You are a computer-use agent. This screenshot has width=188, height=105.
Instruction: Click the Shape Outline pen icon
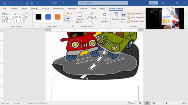pos(68,17)
